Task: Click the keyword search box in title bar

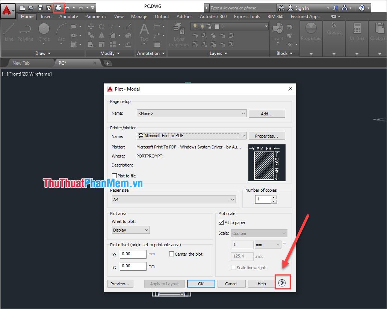Action: pos(243,8)
